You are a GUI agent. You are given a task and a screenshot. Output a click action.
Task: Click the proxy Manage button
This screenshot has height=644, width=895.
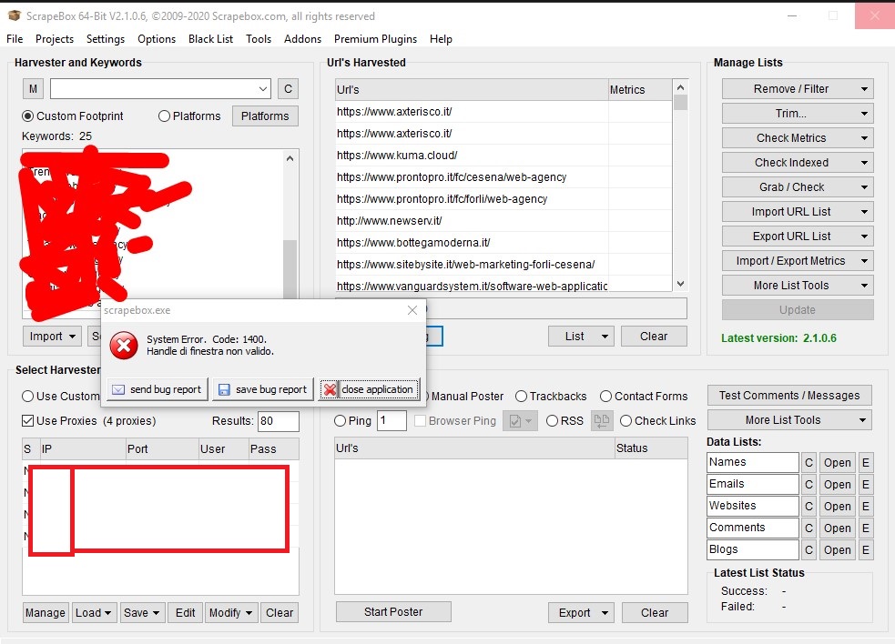(x=46, y=613)
